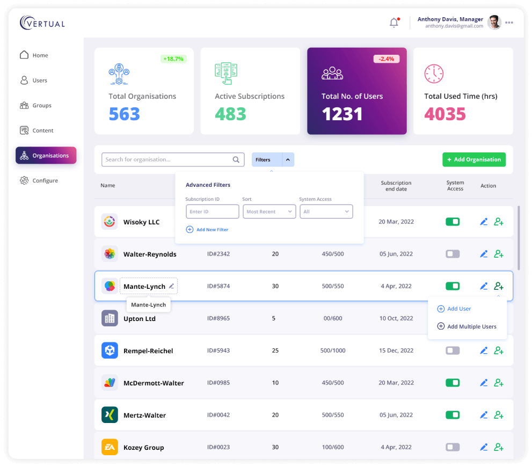The width and height of the screenshot is (532, 467).
Task: Click add-user icon for Mertz-Walter row
Action: (x=499, y=415)
